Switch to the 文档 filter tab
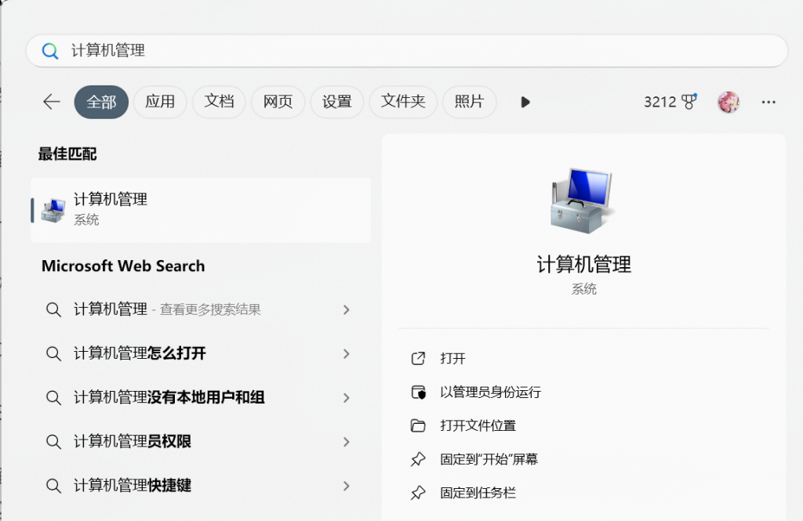The height and width of the screenshot is (521, 803). [x=219, y=102]
